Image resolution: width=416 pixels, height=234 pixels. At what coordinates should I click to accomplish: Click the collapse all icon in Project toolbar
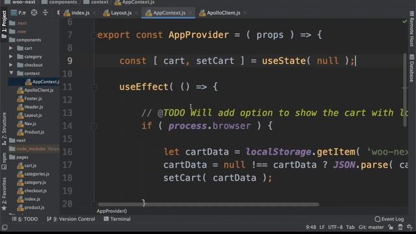(45, 12)
